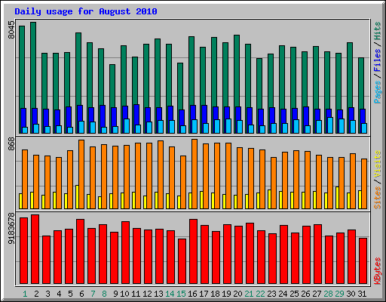Click the 'Visits' legend label

click(378, 164)
